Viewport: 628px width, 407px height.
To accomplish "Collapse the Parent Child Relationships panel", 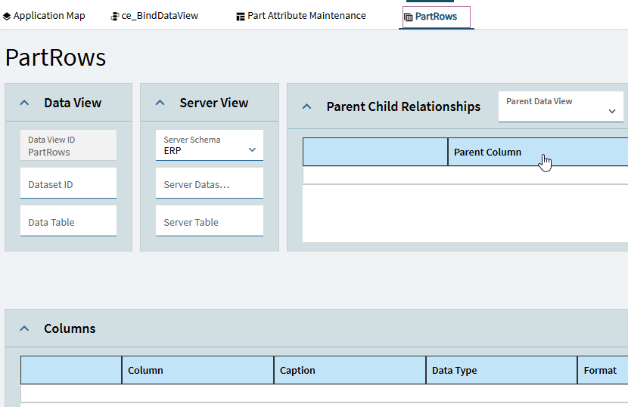I will point(306,106).
